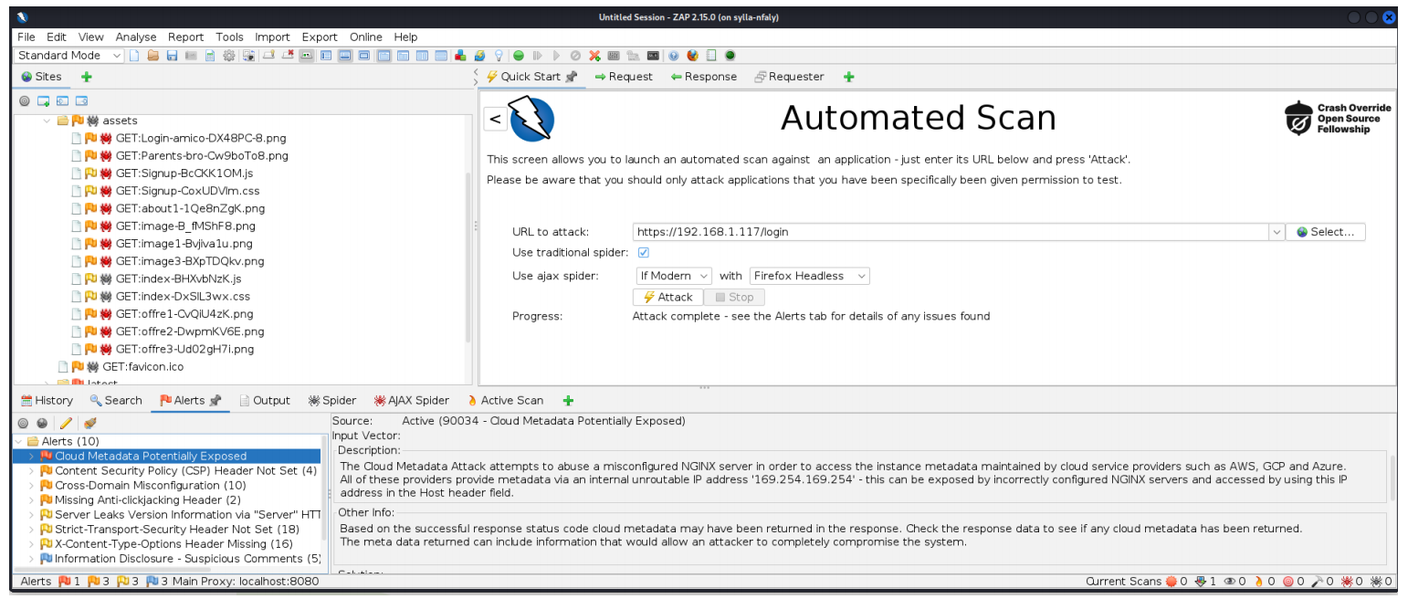
Task: Click the Manage Add-ons colored blocks icon
Action: (x=460, y=56)
